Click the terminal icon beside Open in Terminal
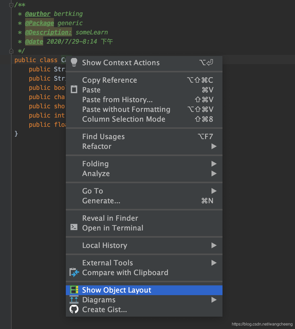The height and width of the screenshot is (329, 295). 74,227
